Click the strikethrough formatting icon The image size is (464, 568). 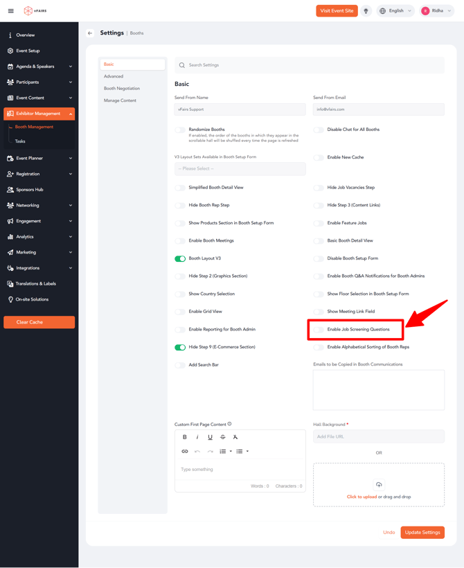[x=223, y=437]
